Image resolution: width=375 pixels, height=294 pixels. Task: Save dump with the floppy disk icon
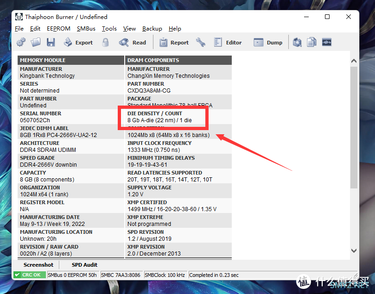(51, 43)
